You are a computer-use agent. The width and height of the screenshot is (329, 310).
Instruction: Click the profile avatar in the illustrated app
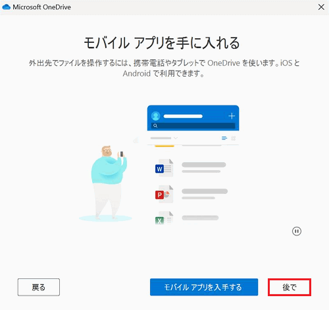click(x=156, y=116)
